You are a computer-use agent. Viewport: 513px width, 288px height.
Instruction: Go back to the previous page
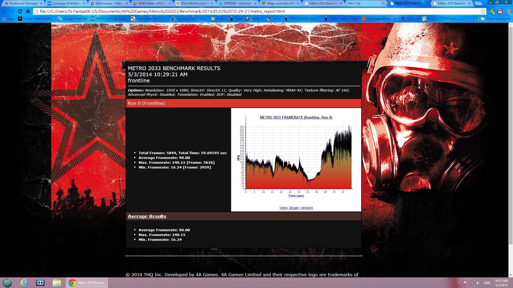(5, 11)
